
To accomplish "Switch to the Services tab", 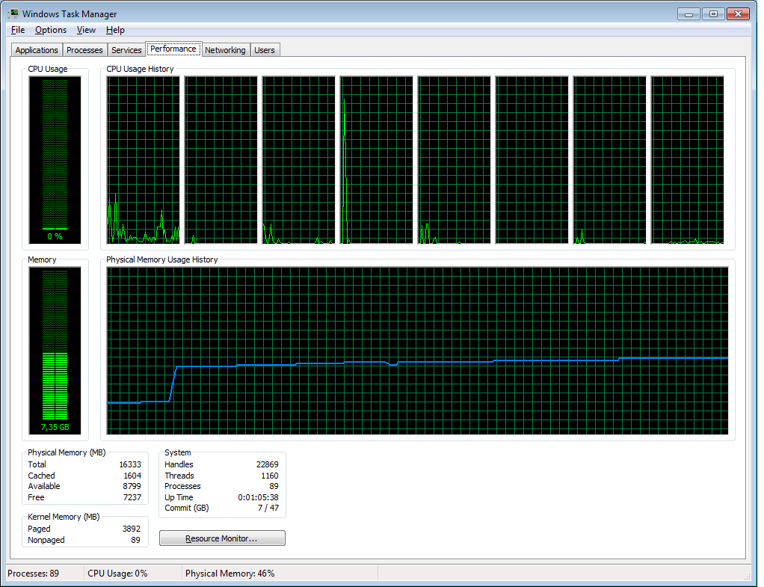I will [126, 50].
